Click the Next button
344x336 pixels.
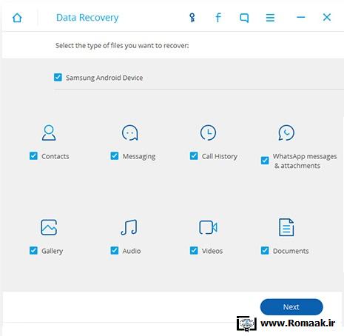pos(291,307)
